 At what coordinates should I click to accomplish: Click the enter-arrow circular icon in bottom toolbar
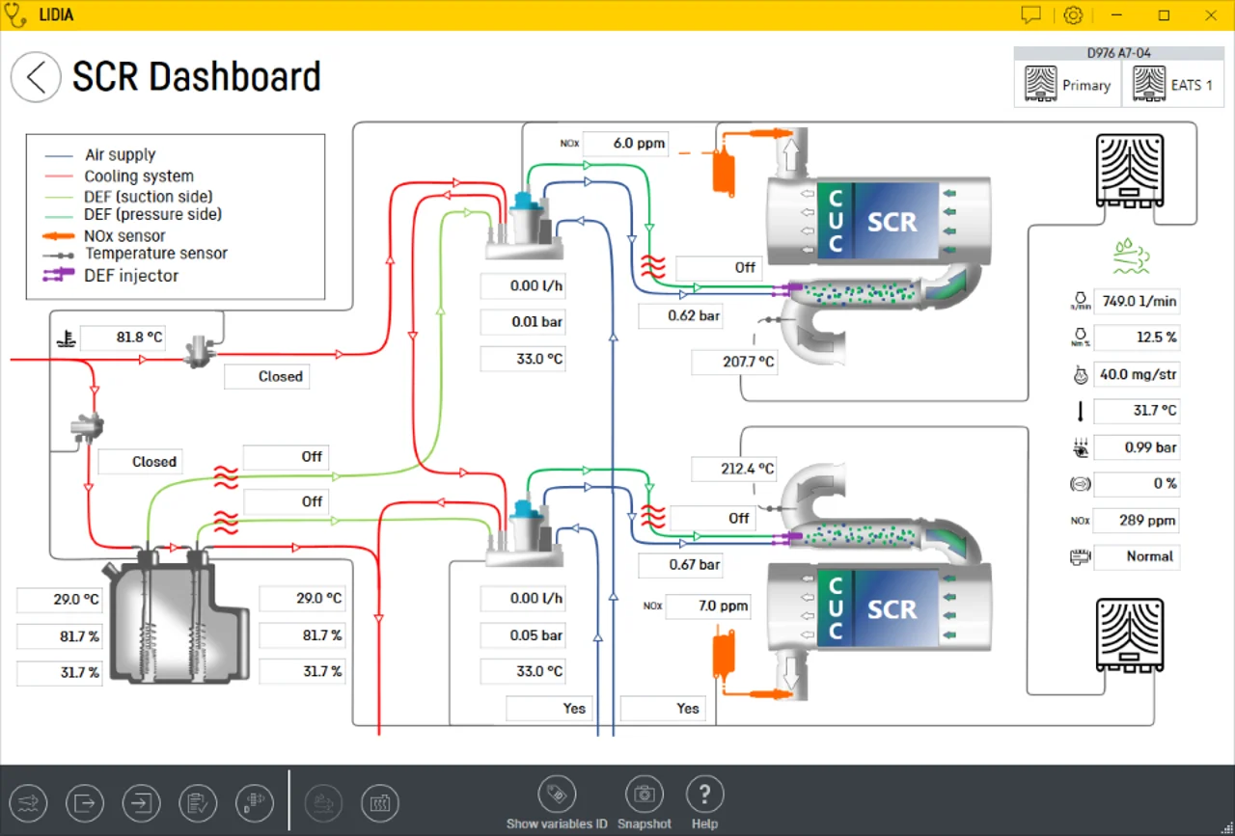142,802
